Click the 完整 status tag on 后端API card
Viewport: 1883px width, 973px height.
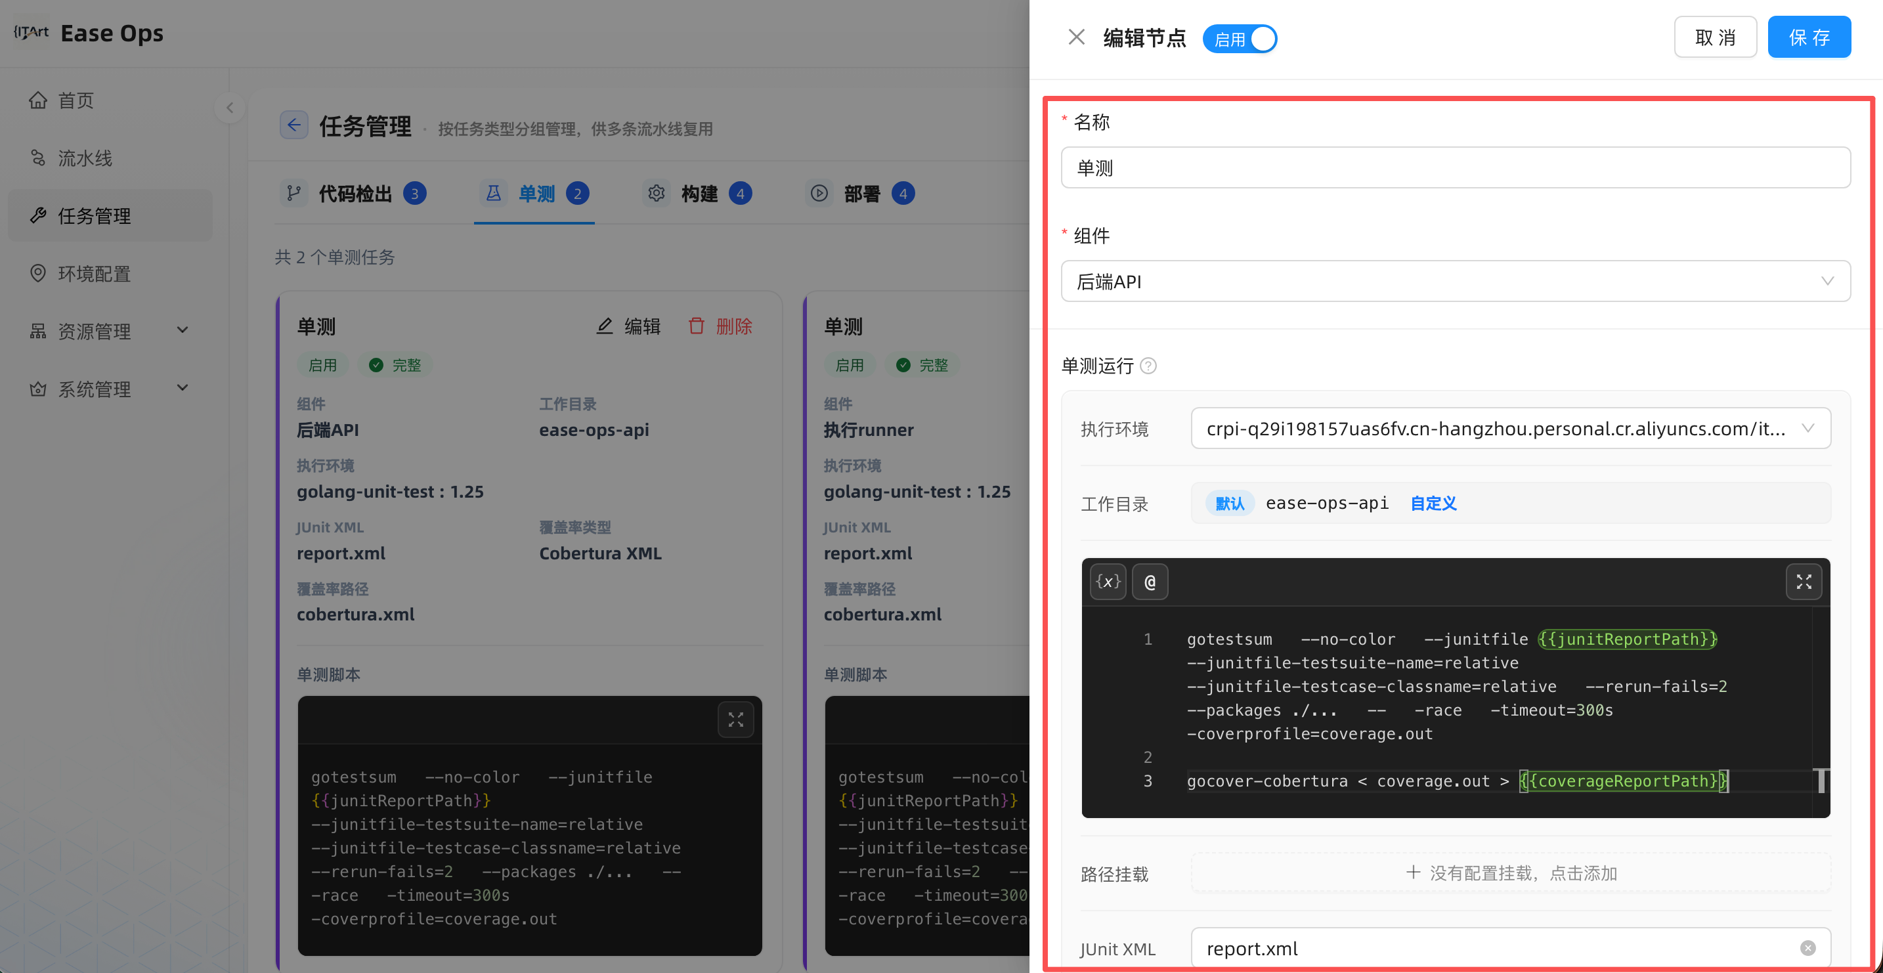click(395, 366)
